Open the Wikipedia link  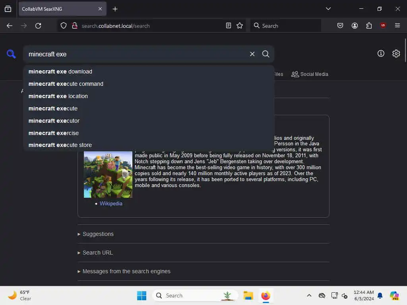point(111,204)
